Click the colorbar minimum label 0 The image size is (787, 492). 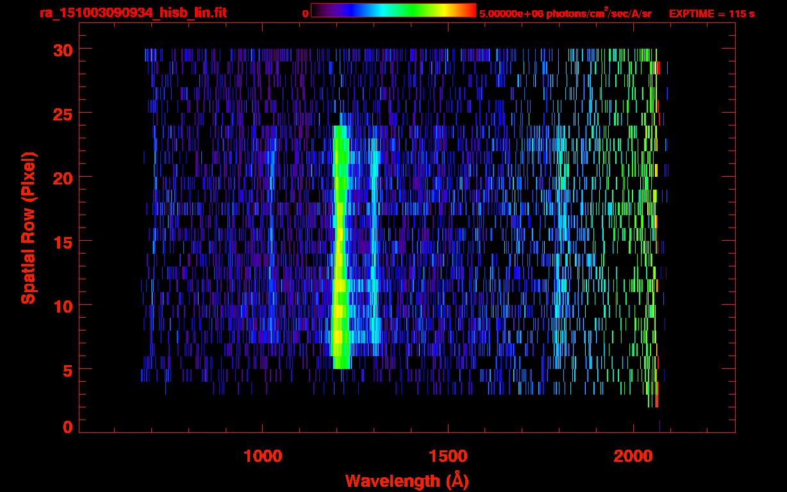(x=305, y=13)
